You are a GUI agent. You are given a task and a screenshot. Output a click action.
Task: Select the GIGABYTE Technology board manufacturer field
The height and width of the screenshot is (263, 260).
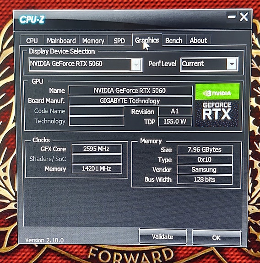[x=130, y=101]
